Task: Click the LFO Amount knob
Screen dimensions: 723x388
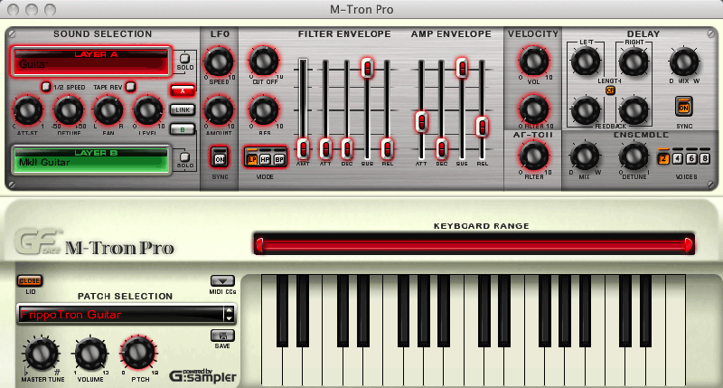Action: (219, 109)
